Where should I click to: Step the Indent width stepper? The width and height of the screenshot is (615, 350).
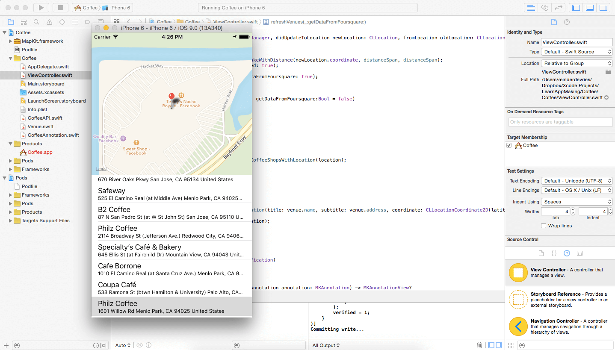610,212
